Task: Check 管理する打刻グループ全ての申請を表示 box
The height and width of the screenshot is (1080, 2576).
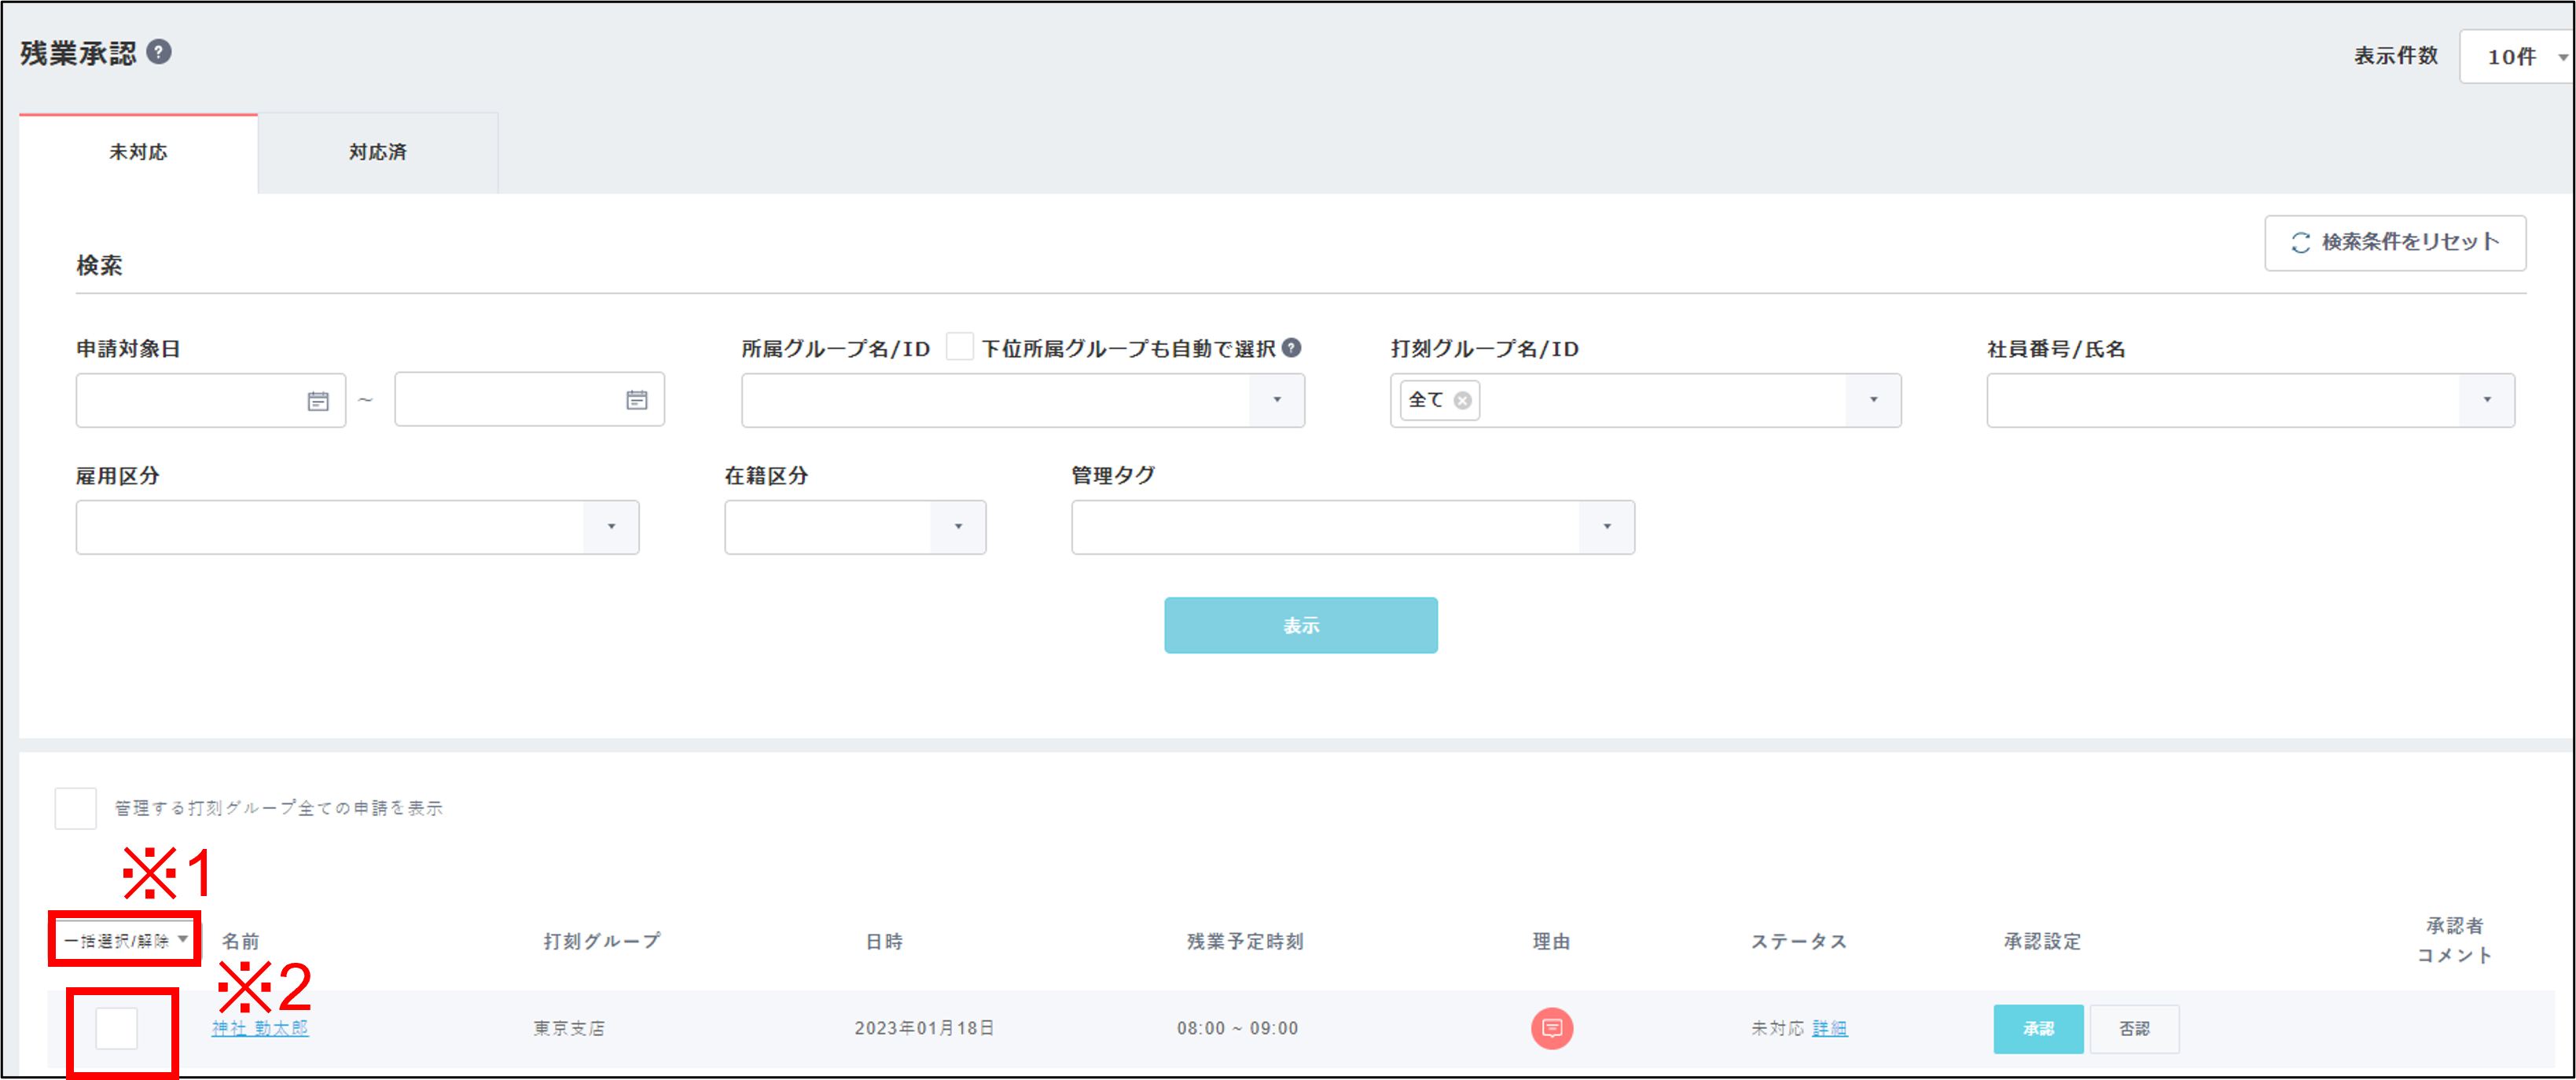Action: click(x=76, y=808)
